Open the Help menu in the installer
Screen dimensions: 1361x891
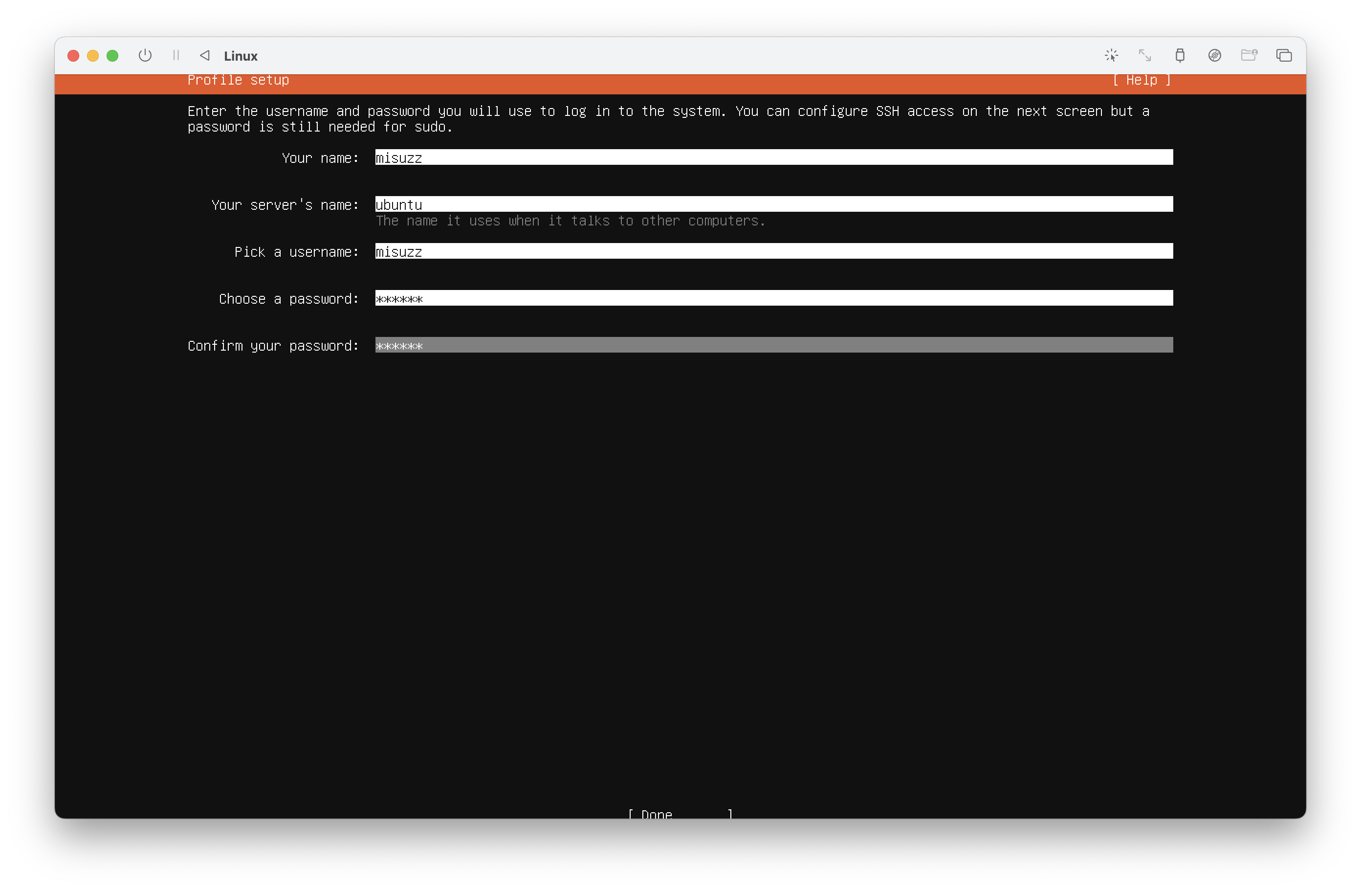tap(1141, 81)
